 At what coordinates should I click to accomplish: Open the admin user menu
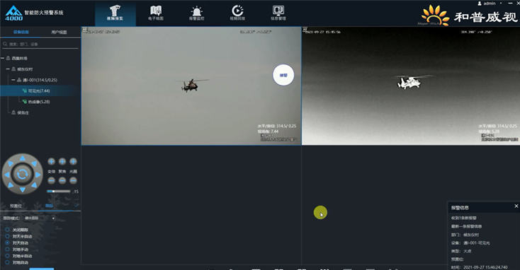click(490, 4)
